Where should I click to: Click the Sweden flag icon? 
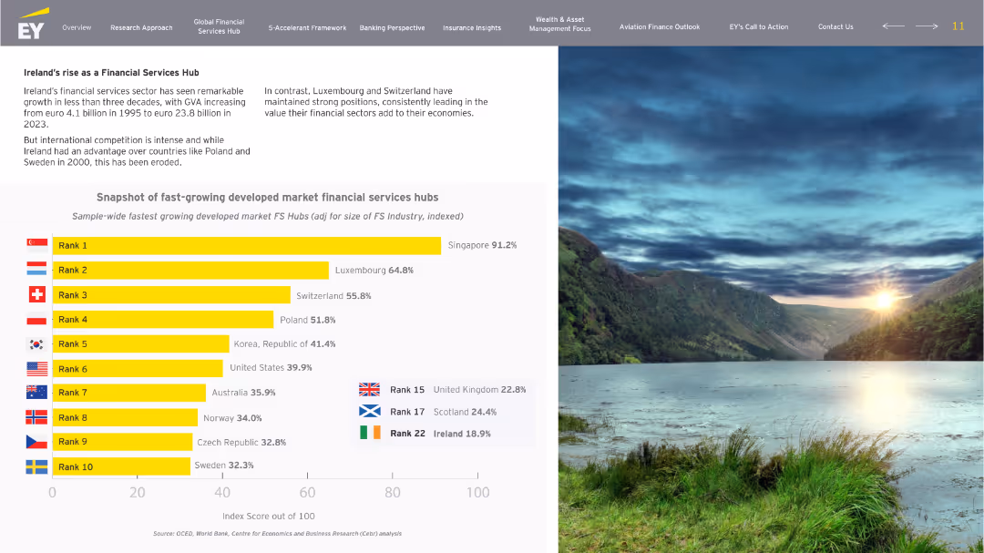(36, 466)
